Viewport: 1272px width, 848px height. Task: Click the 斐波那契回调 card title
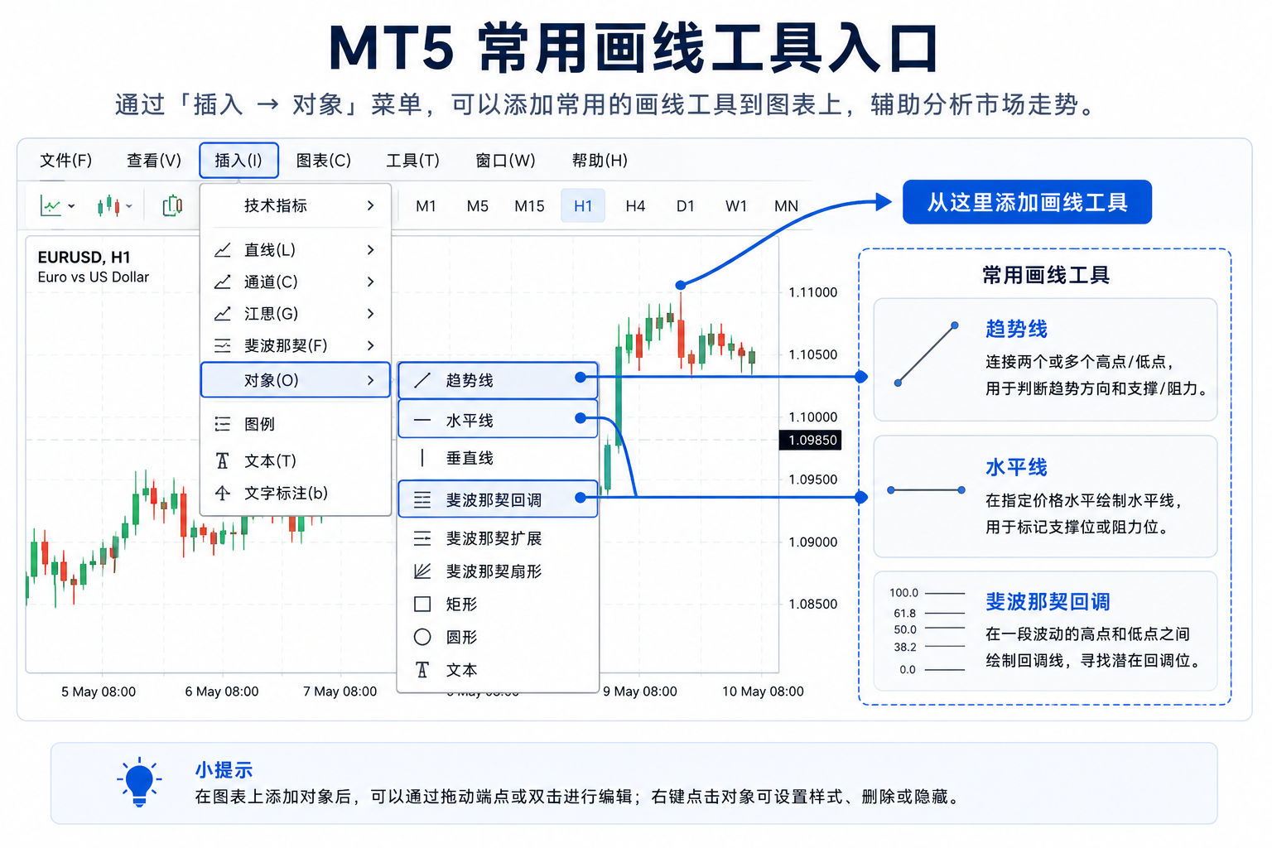tap(1048, 601)
